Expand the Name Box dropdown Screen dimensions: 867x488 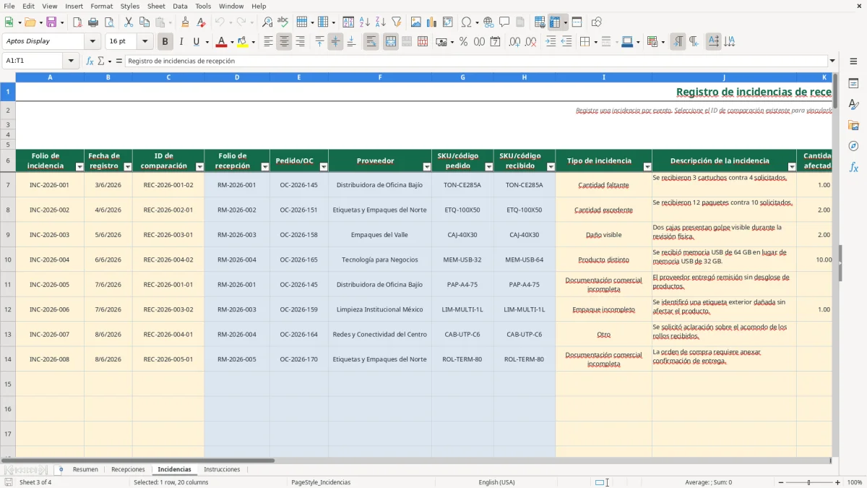click(x=71, y=61)
